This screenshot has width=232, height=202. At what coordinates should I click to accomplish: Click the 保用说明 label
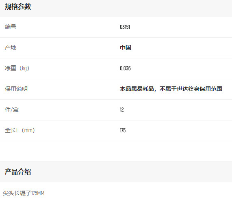[16, 89]
